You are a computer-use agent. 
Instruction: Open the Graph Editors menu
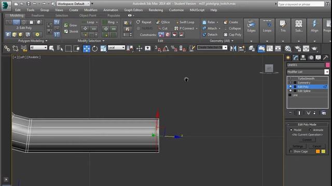[x=133, y=10]
